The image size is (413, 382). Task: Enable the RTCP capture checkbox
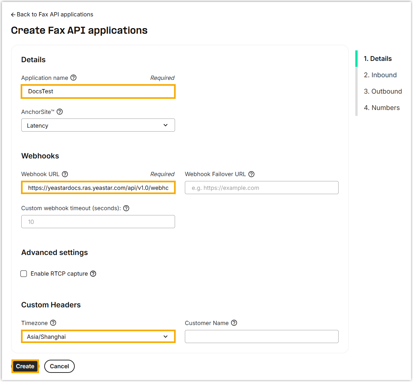[24, 274]
